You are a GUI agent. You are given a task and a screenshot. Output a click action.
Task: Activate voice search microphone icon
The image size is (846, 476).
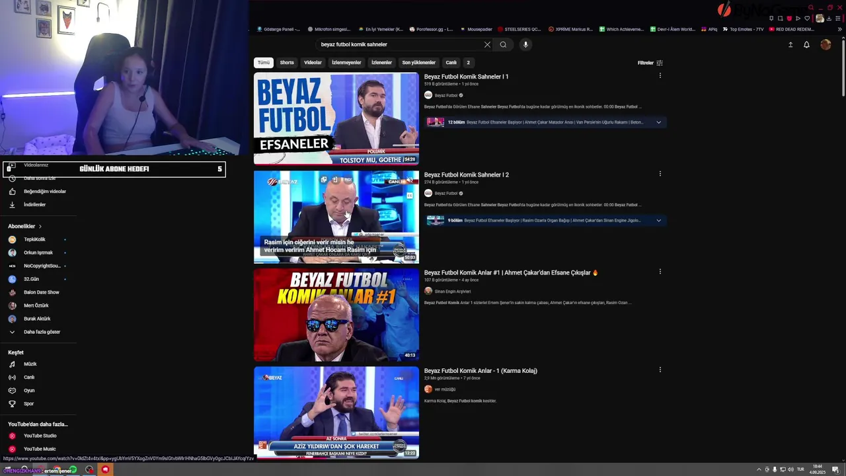pyautogui.click(x=525, y=44)
